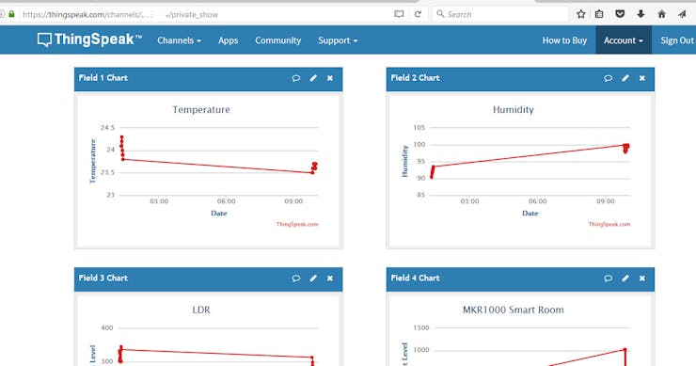The image size is (696, 366).
Task: Close the Field 3 Chart panel
Action: click(x=330, y=278)
